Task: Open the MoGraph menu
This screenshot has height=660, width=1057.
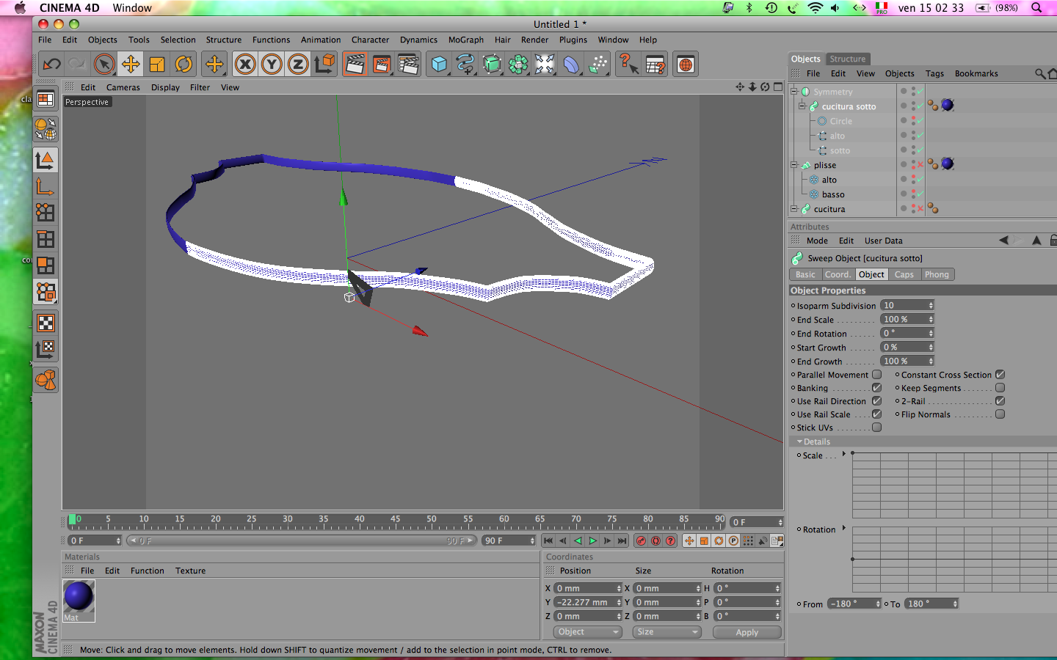Action: [x=465, y=40]
